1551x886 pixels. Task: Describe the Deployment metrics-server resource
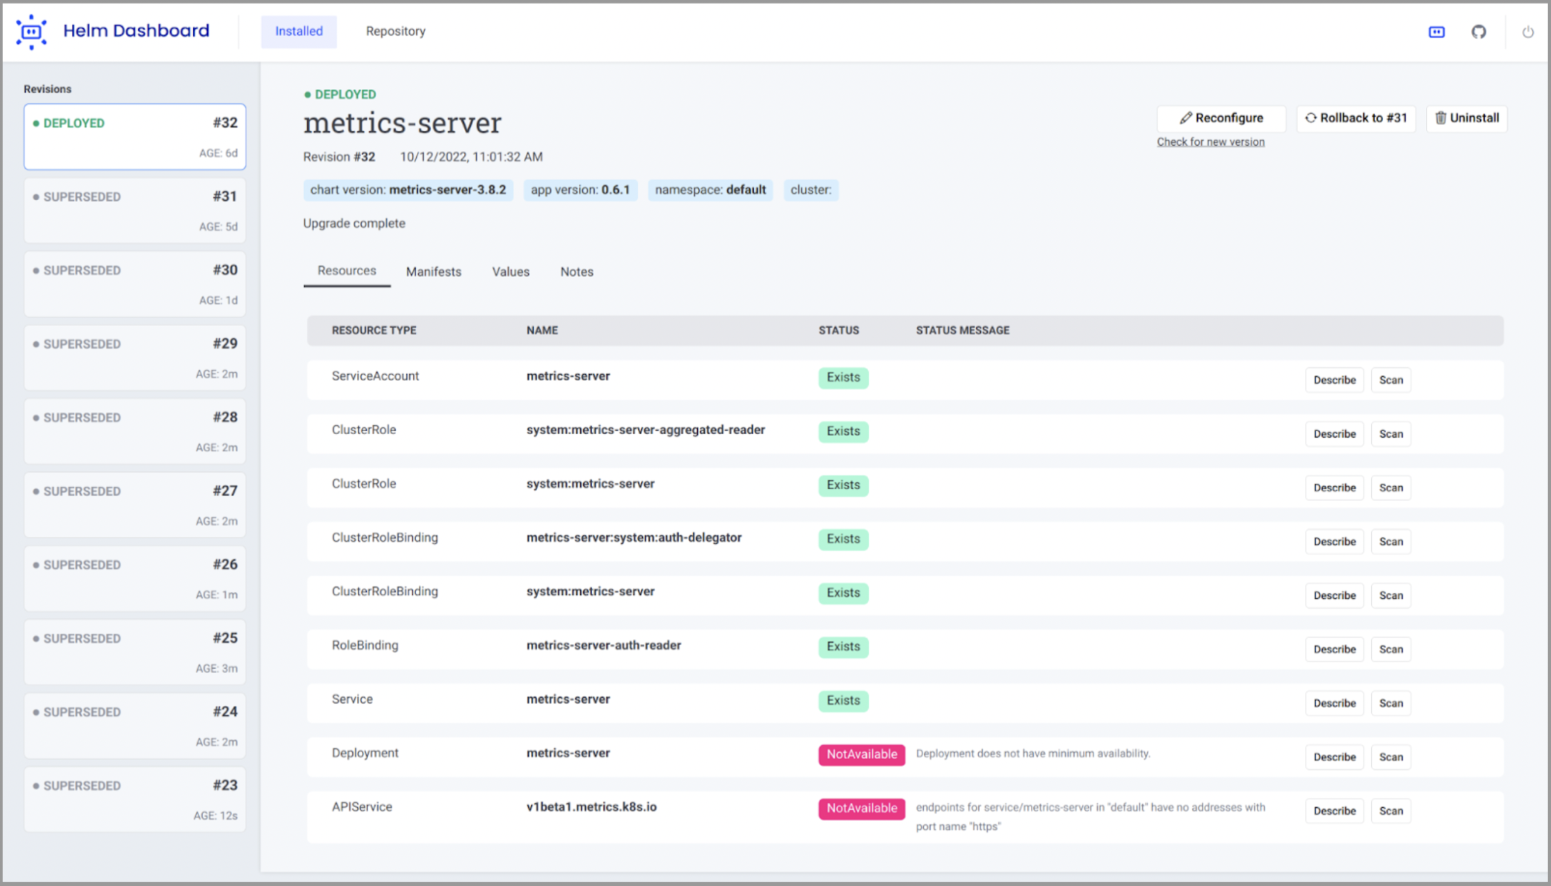pos(1334,756)
